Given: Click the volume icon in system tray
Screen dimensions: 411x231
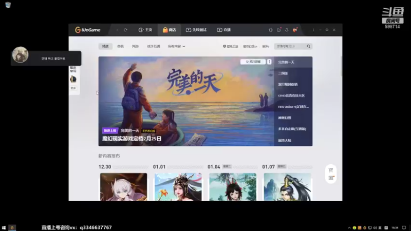Looking at the screenshot, I should click(375, 228).
